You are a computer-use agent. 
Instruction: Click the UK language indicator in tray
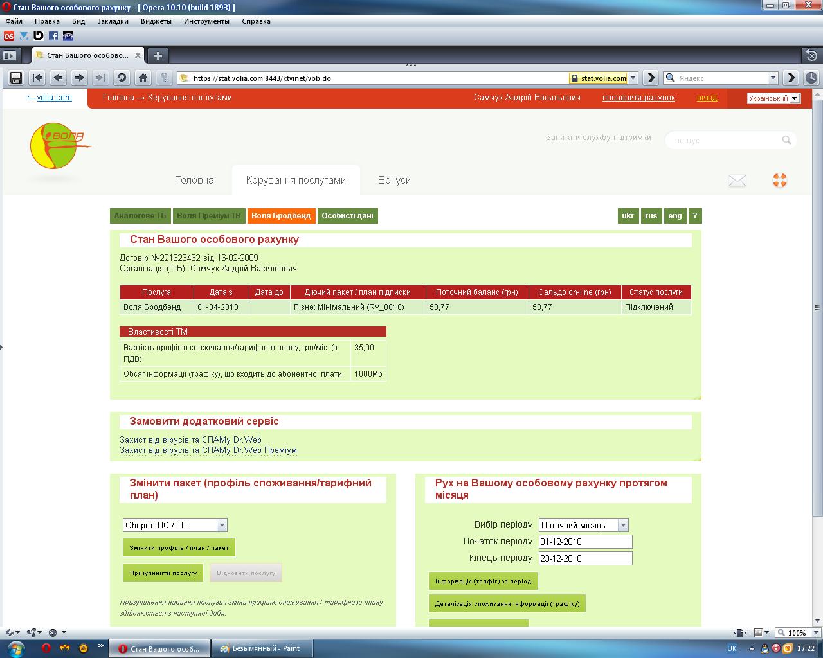732,648
